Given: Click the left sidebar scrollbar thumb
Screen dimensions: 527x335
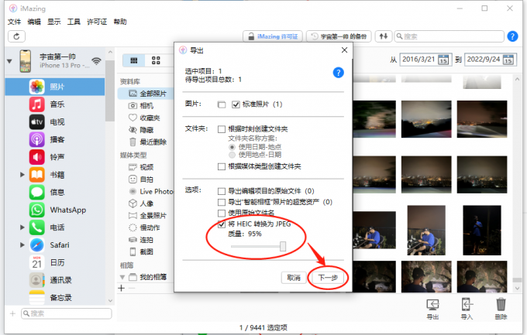Looking at the screenshot, I should click(110, 91).
